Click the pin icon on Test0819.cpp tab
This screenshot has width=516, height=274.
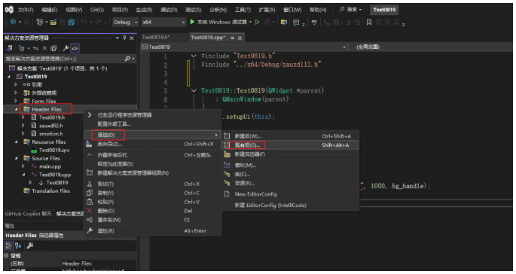pos(232,38)
